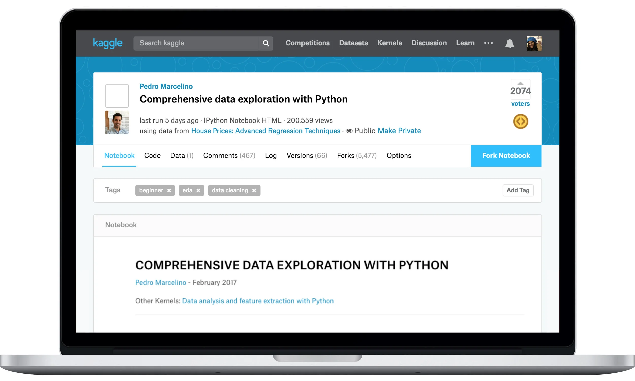Switch to the Notebook tab
Screen dimensions: 635x381
119,156
